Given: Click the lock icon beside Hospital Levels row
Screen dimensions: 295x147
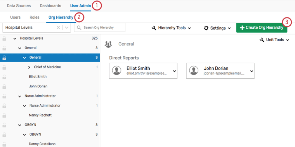Looking at the screenshot, I should coord(4,39).
